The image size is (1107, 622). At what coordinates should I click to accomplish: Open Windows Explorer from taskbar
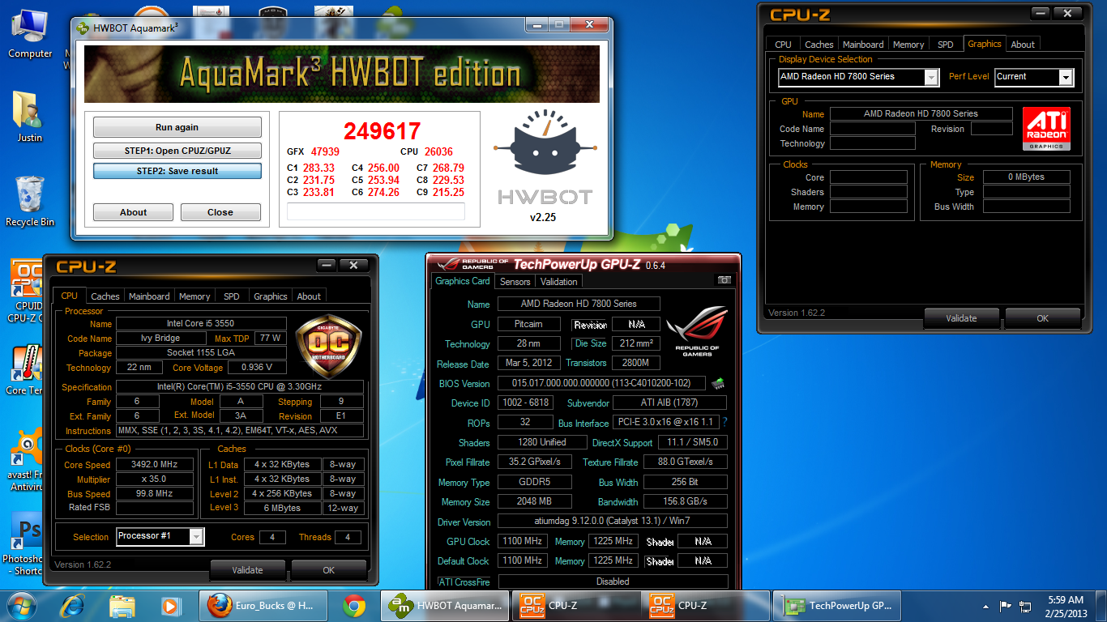pyautogui.click(x=122, y=605)
